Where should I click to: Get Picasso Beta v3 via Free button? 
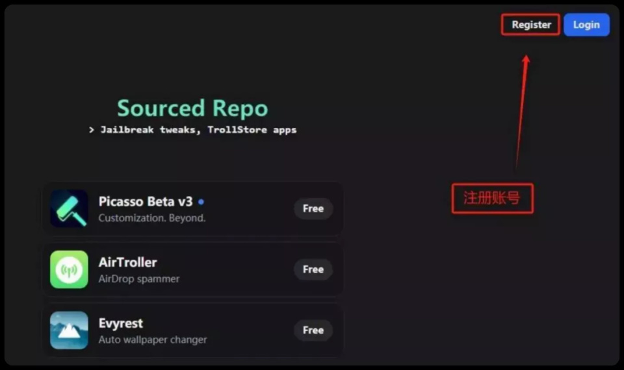pos(313,209)
